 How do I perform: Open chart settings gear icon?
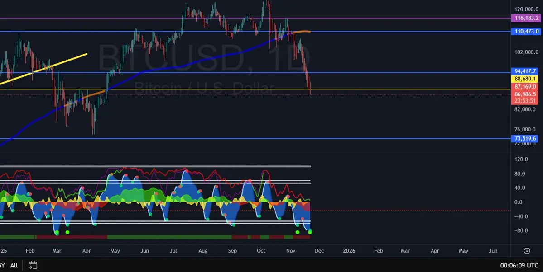[x=527, y=251]
